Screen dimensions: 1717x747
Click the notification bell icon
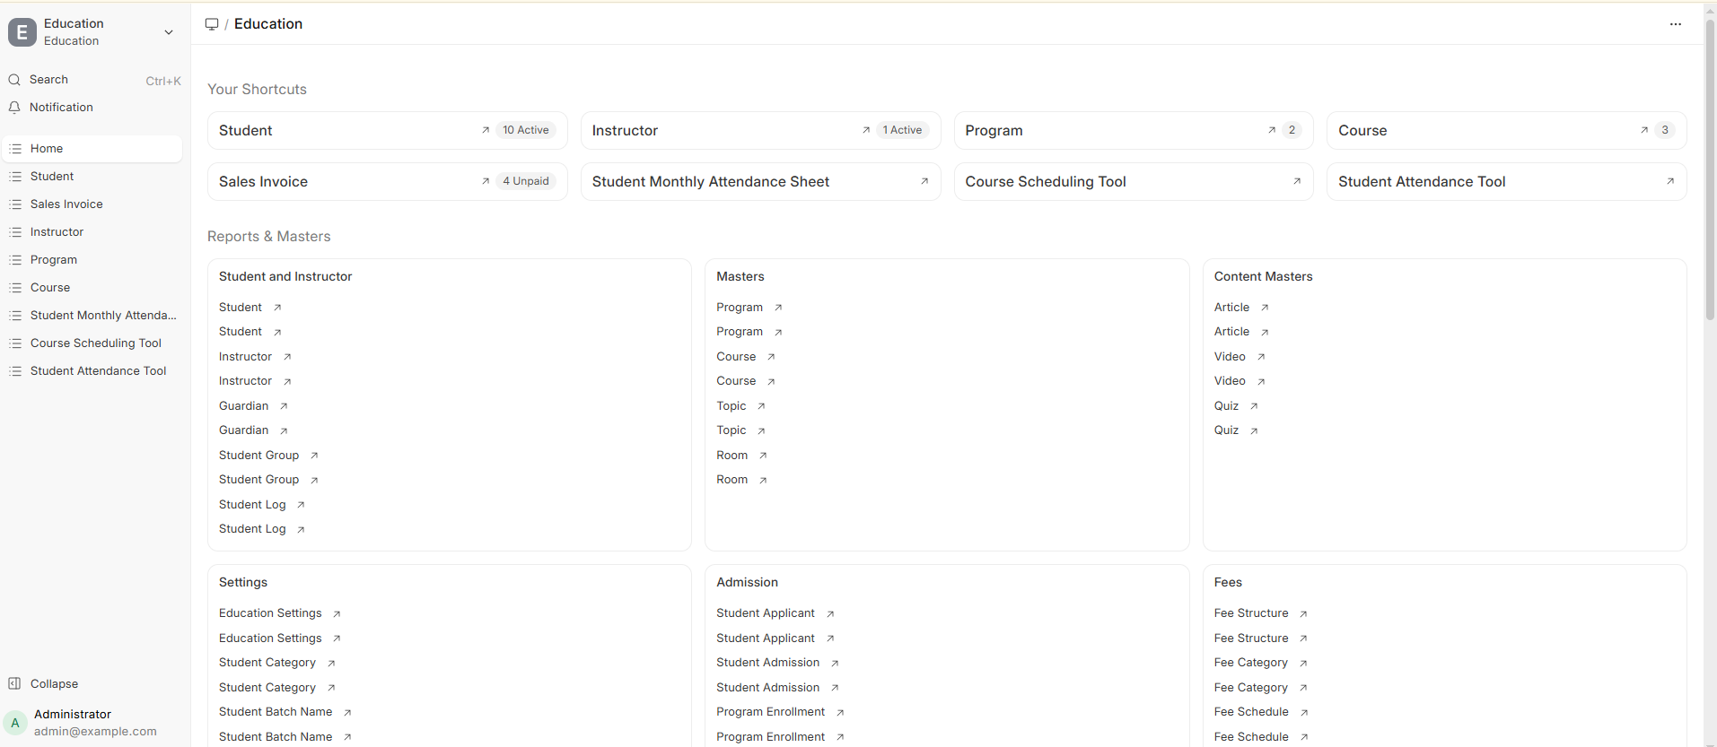[14, 108]
